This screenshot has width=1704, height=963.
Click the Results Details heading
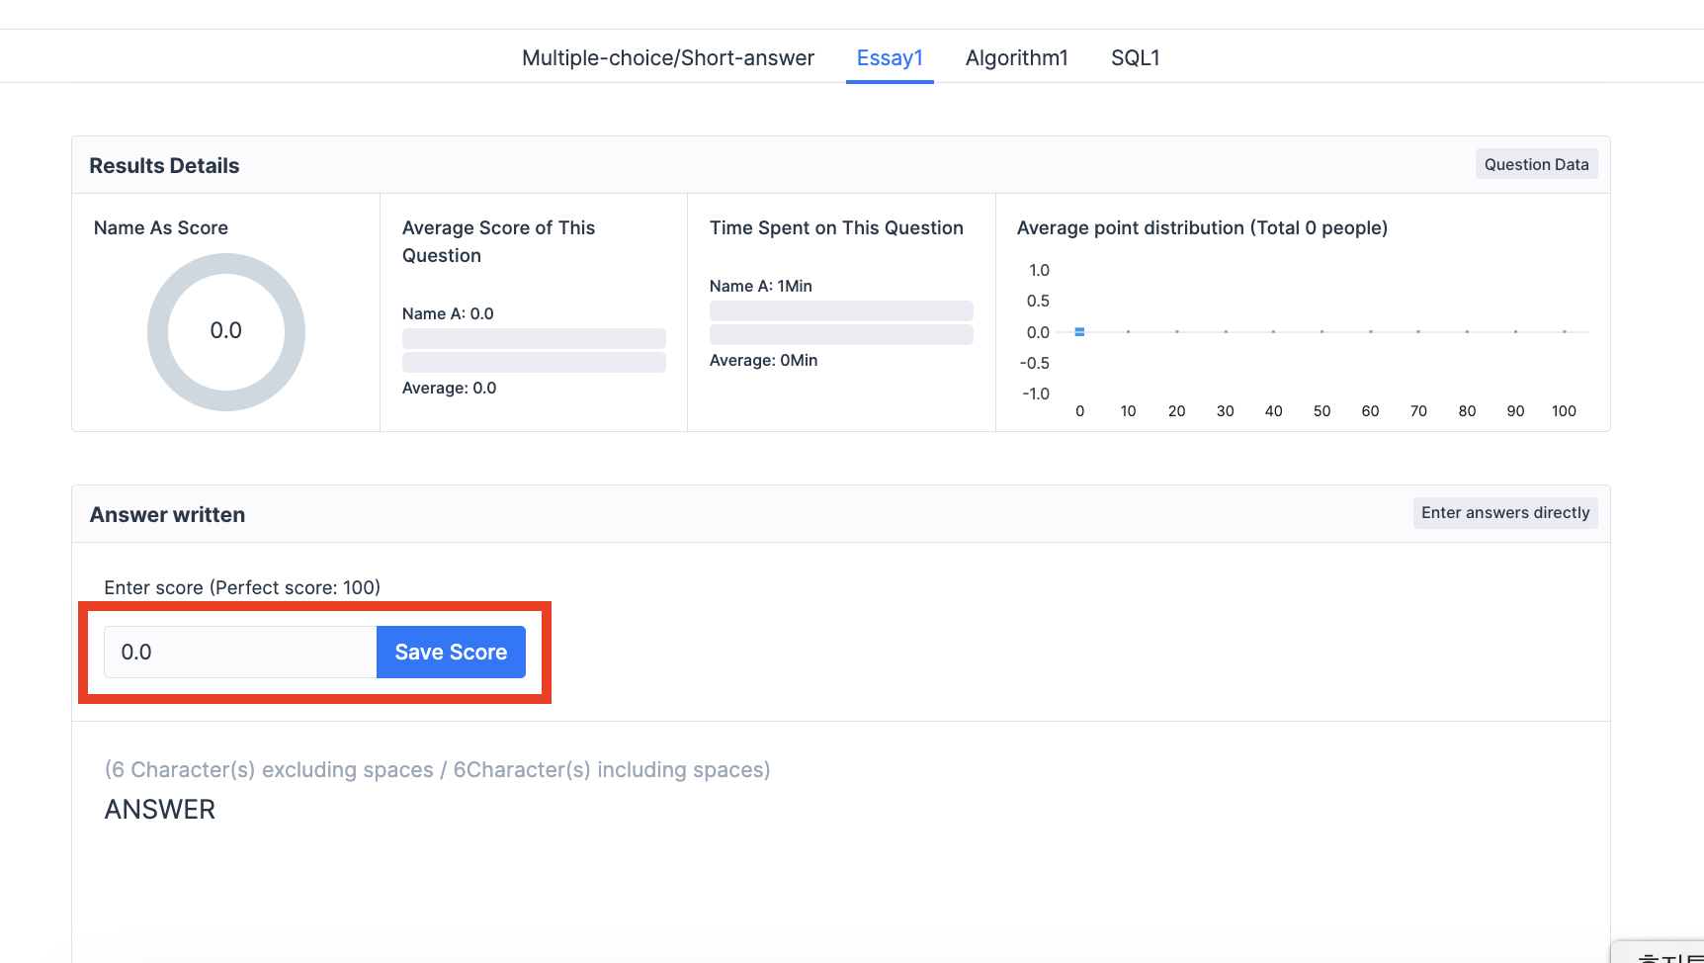click(164, 166)
